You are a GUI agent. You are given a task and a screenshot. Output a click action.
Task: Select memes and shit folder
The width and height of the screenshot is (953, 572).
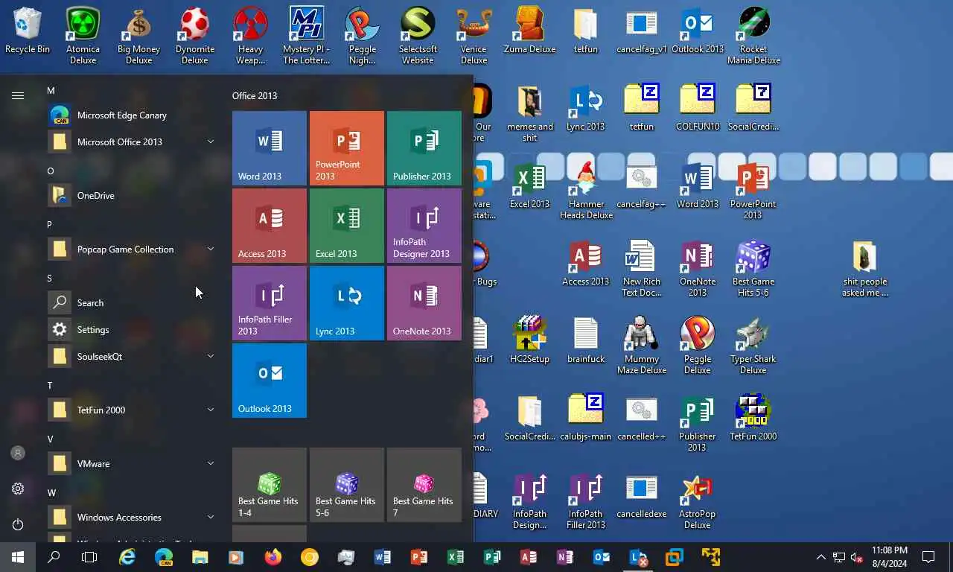click(x=530, y=113)
